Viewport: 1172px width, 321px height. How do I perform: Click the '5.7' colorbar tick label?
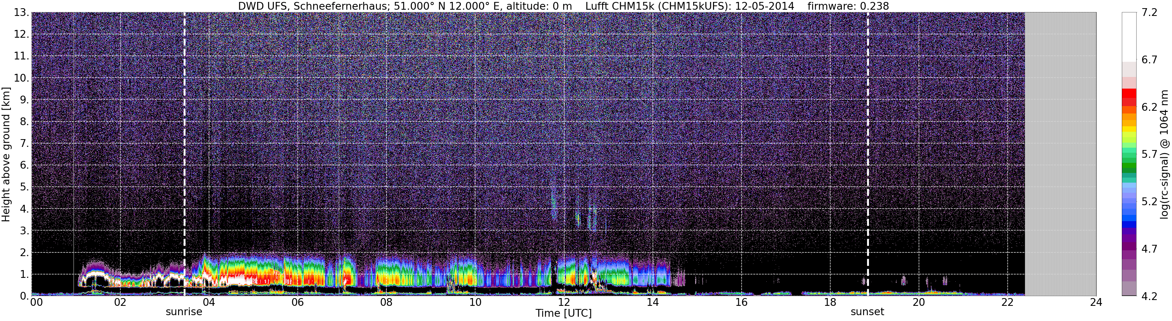1149,154
